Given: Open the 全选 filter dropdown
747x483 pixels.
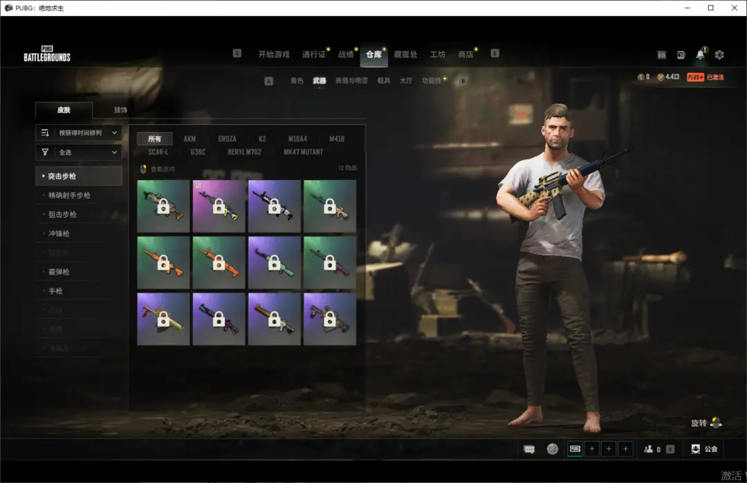Looking at the screenshot, I should (79, 152).
